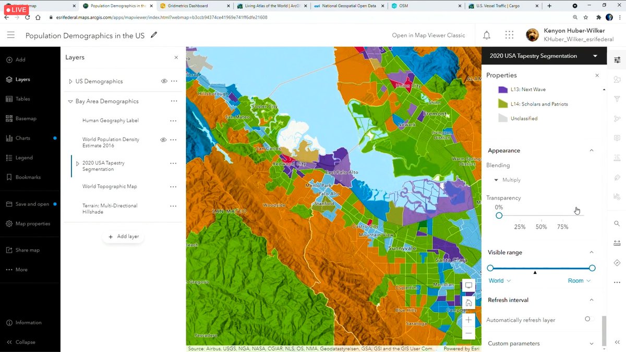The image size is (626, 352).
Task: Click the browser bookmark star icon
Action: [x=586, y=17]
